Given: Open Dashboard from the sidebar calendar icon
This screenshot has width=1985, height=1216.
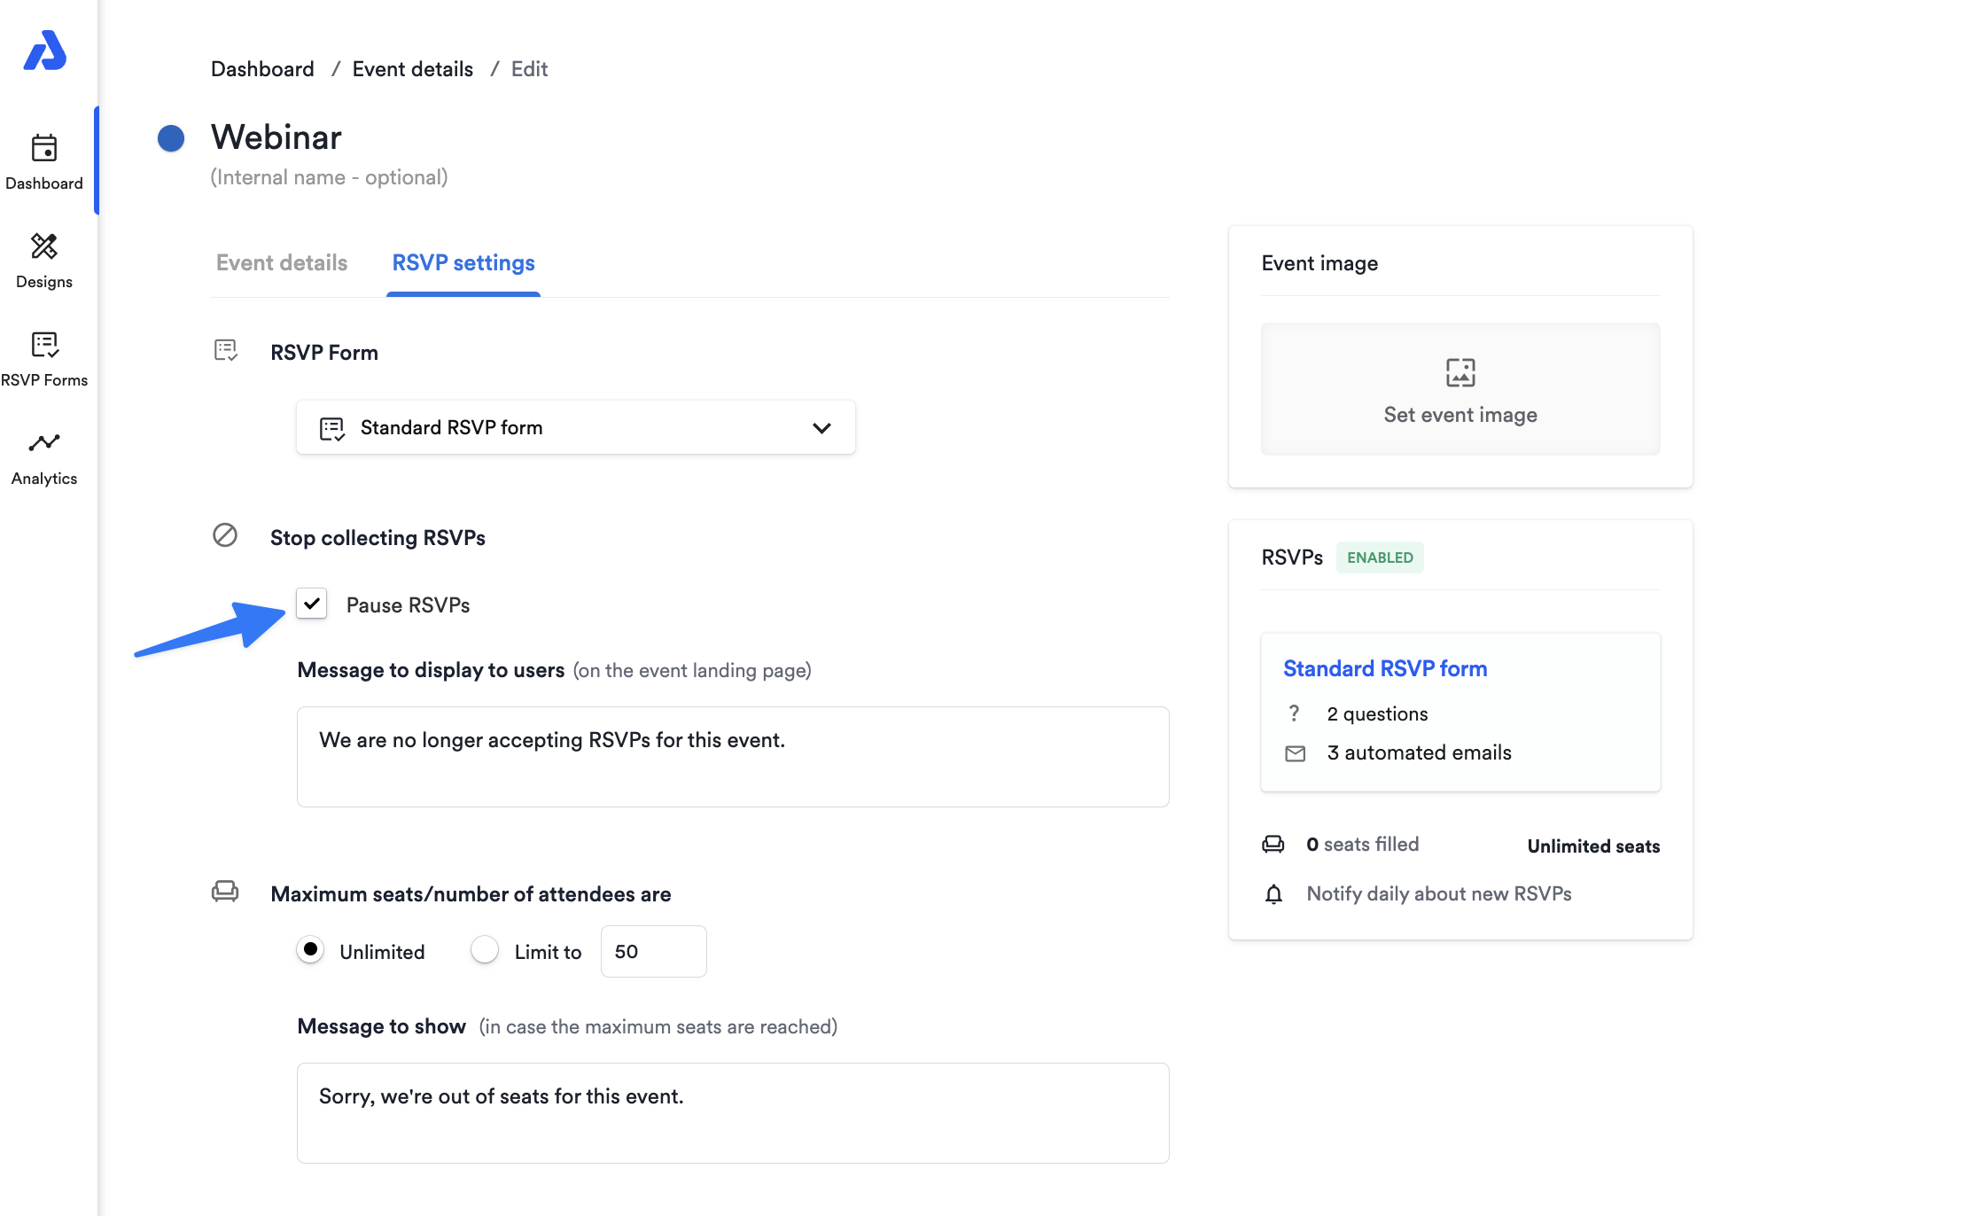Looking at the screenshot, I should click(44, 148).
